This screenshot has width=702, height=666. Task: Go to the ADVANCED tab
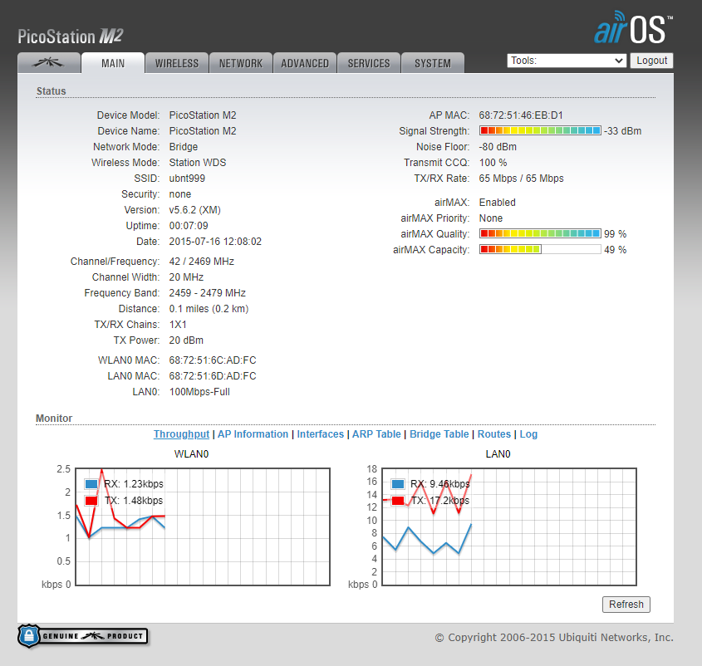[x=305, y=63]
